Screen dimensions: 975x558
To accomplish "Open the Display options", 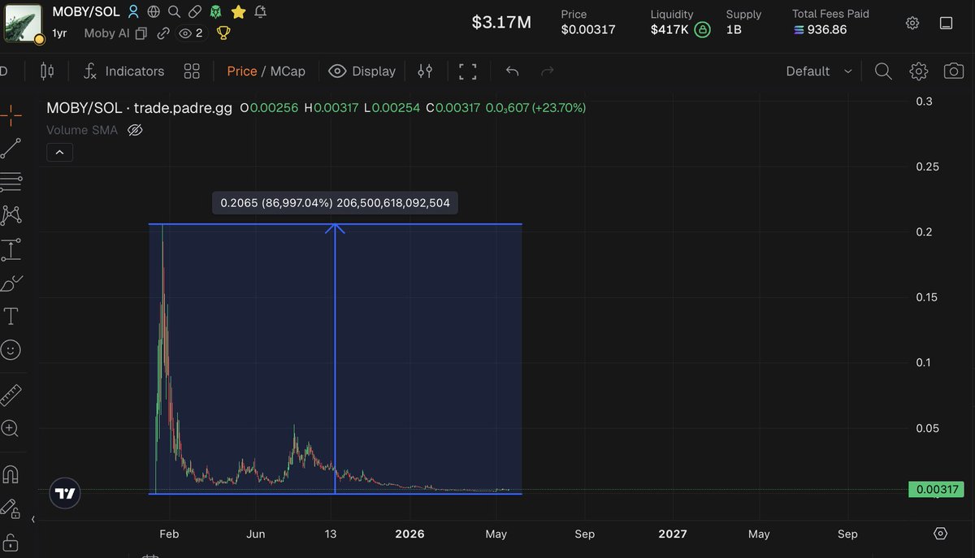I will point(362,71).
